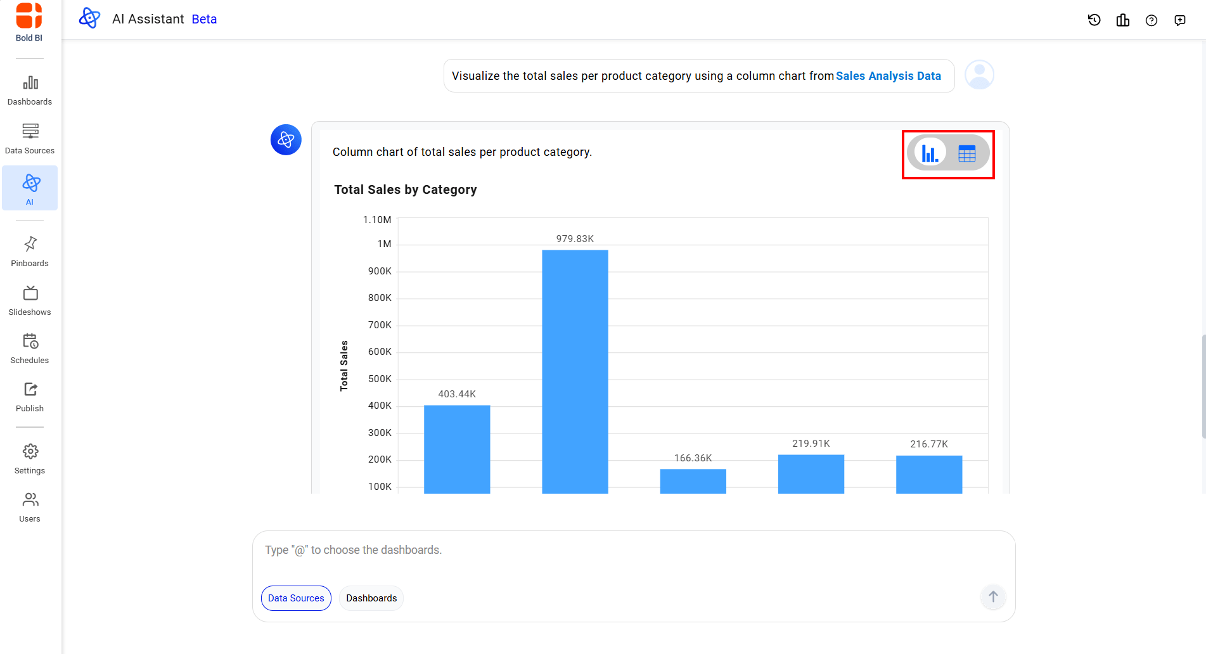
Task: Click the user profile avatar
Action: 979,75
